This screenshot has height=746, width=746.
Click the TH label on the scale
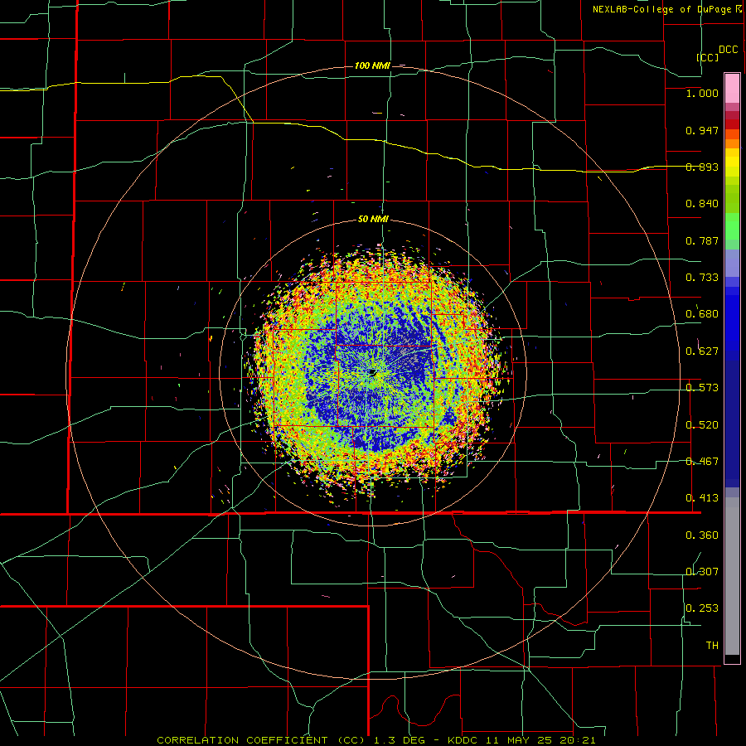click(712, 646)
